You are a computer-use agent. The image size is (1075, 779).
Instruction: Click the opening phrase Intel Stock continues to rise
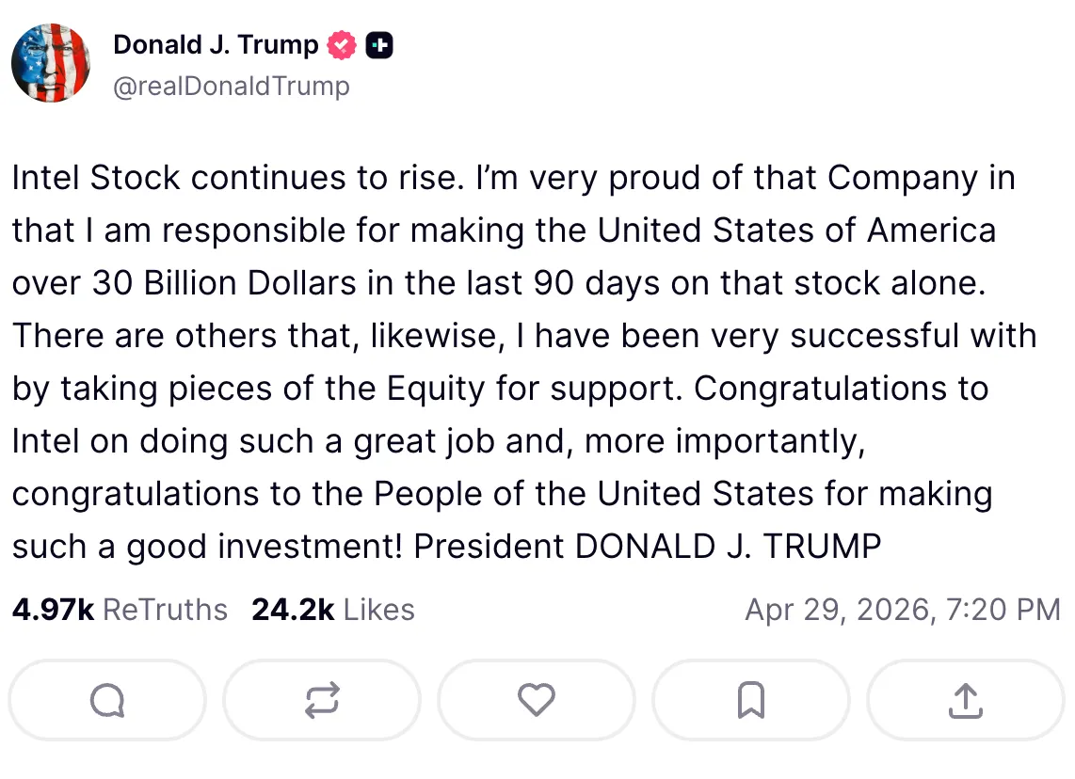pyautogui.click(x=234, y=178)
